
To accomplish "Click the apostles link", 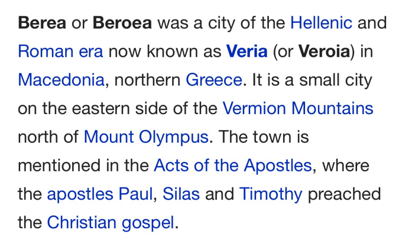I will [80, 195].
